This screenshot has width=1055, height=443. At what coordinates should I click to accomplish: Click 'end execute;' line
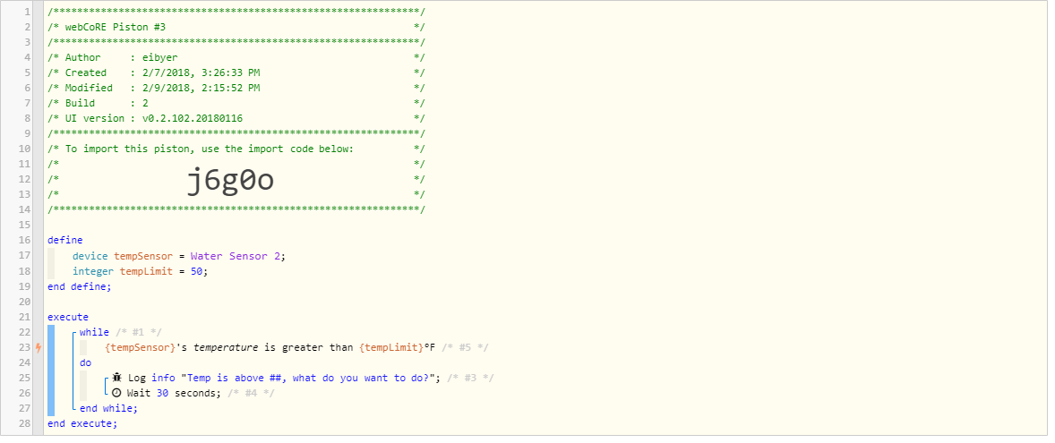[x=82, y=423]
